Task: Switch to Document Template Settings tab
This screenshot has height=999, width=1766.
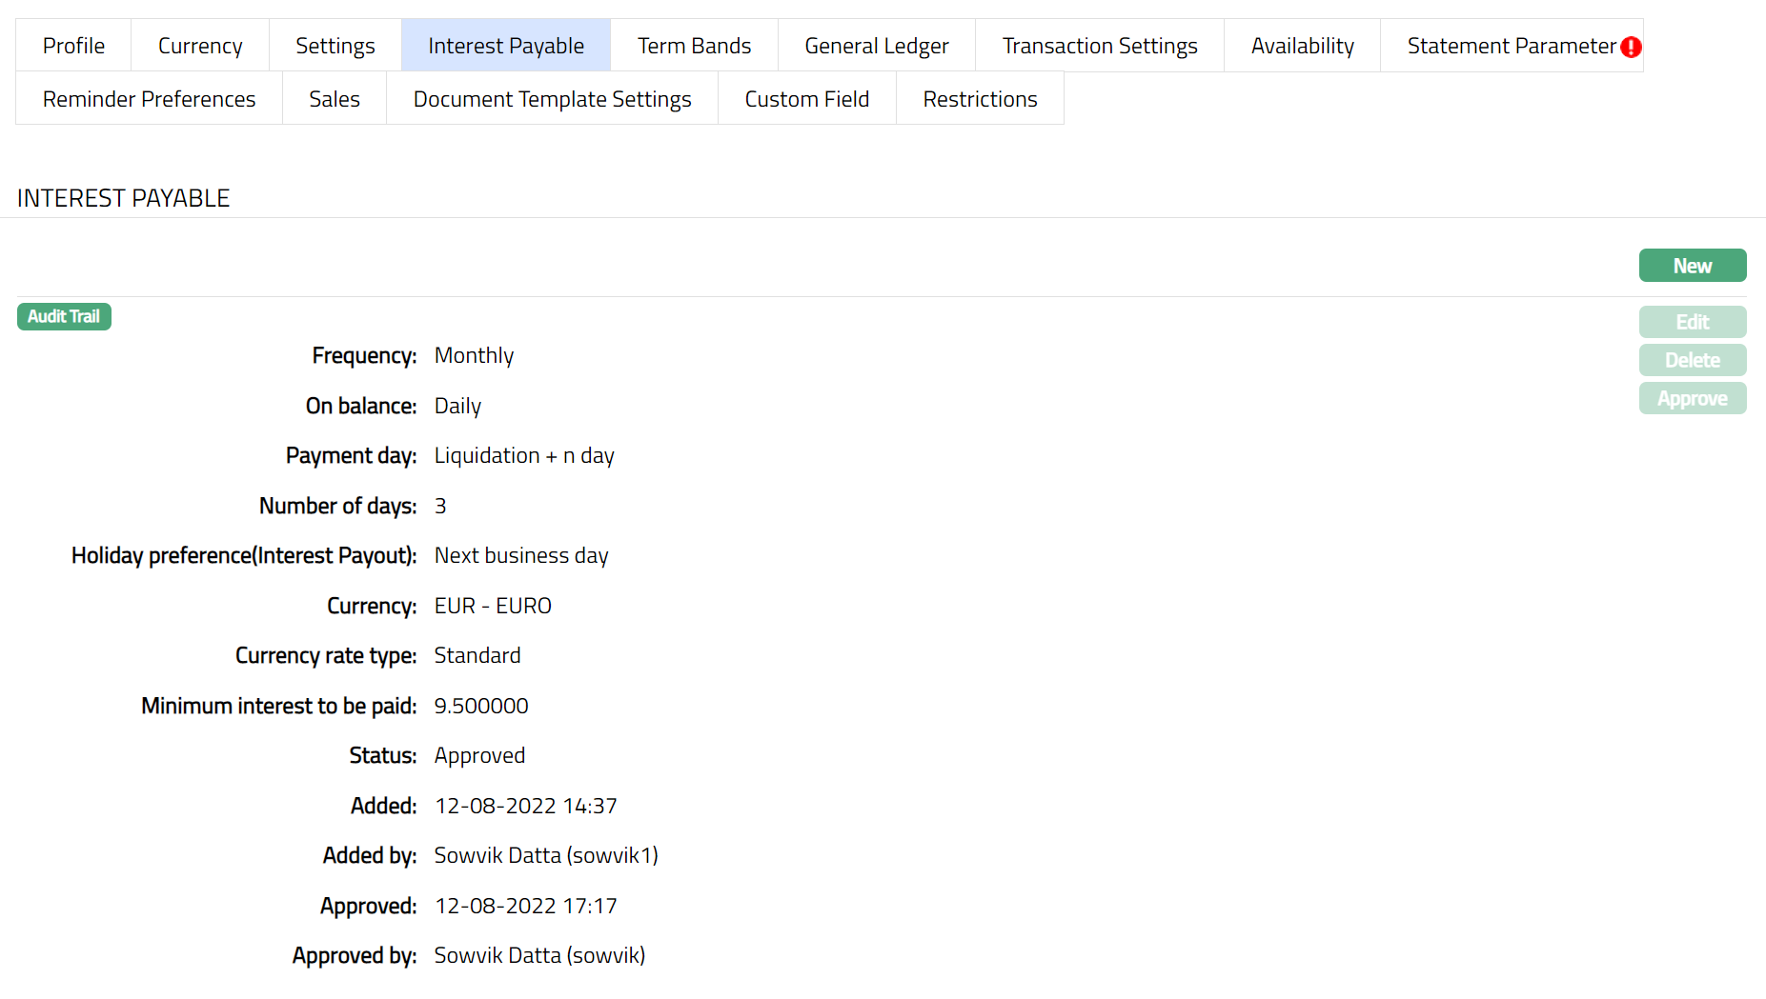Action: tap(552, 99)
